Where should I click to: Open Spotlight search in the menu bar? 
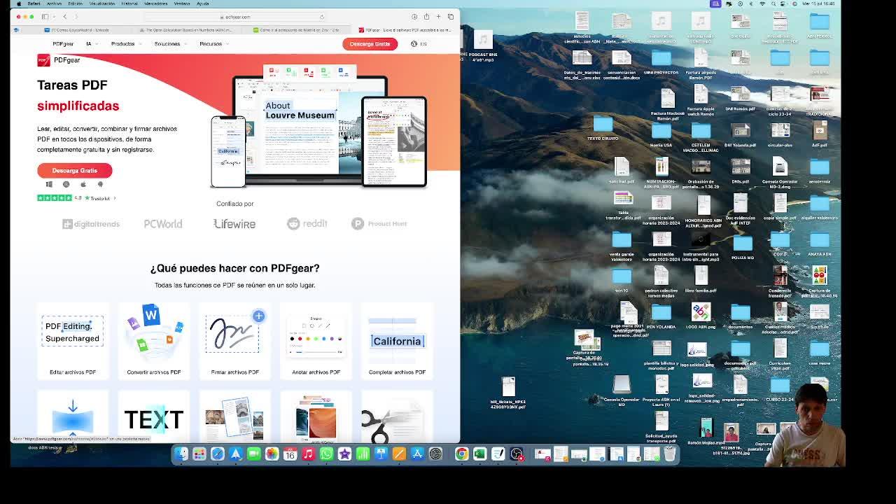773,3
